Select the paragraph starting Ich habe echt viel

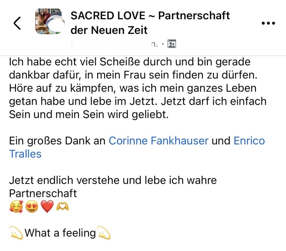tap(138, 88)
